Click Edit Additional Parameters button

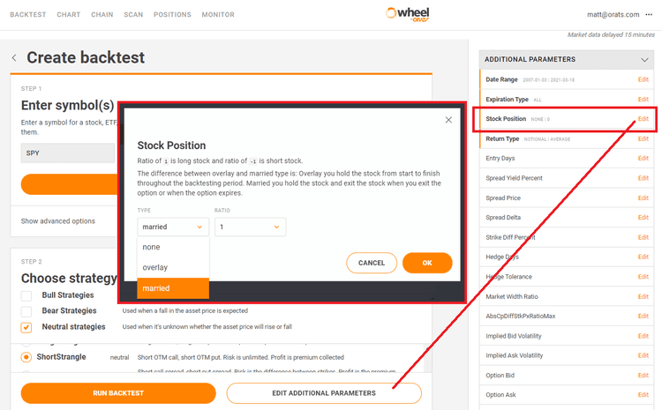coord(324,393)
